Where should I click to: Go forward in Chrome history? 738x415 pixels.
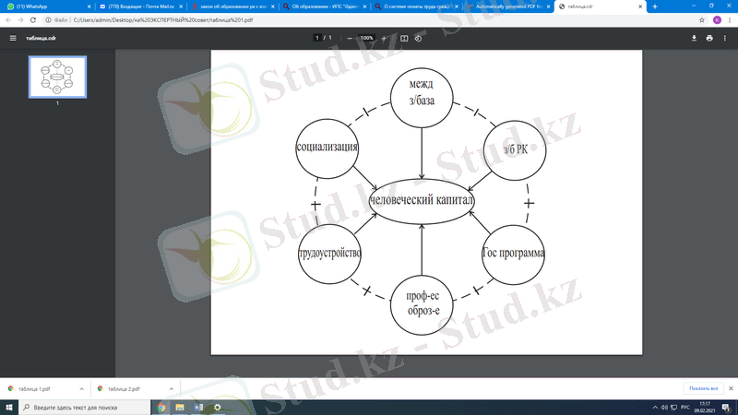point(20,19)
